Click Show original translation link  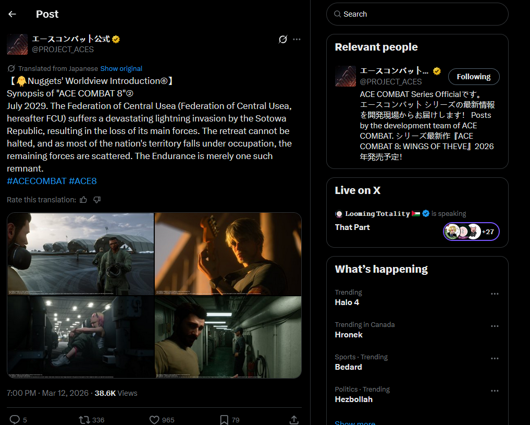pos(121,69)
